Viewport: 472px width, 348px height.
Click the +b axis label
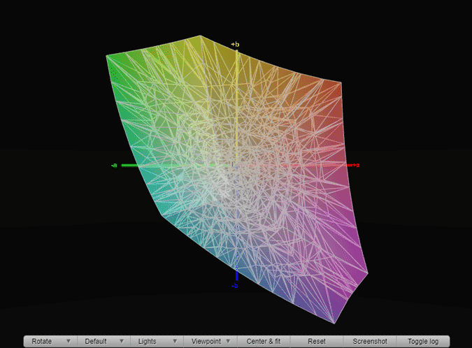(236, 44)
